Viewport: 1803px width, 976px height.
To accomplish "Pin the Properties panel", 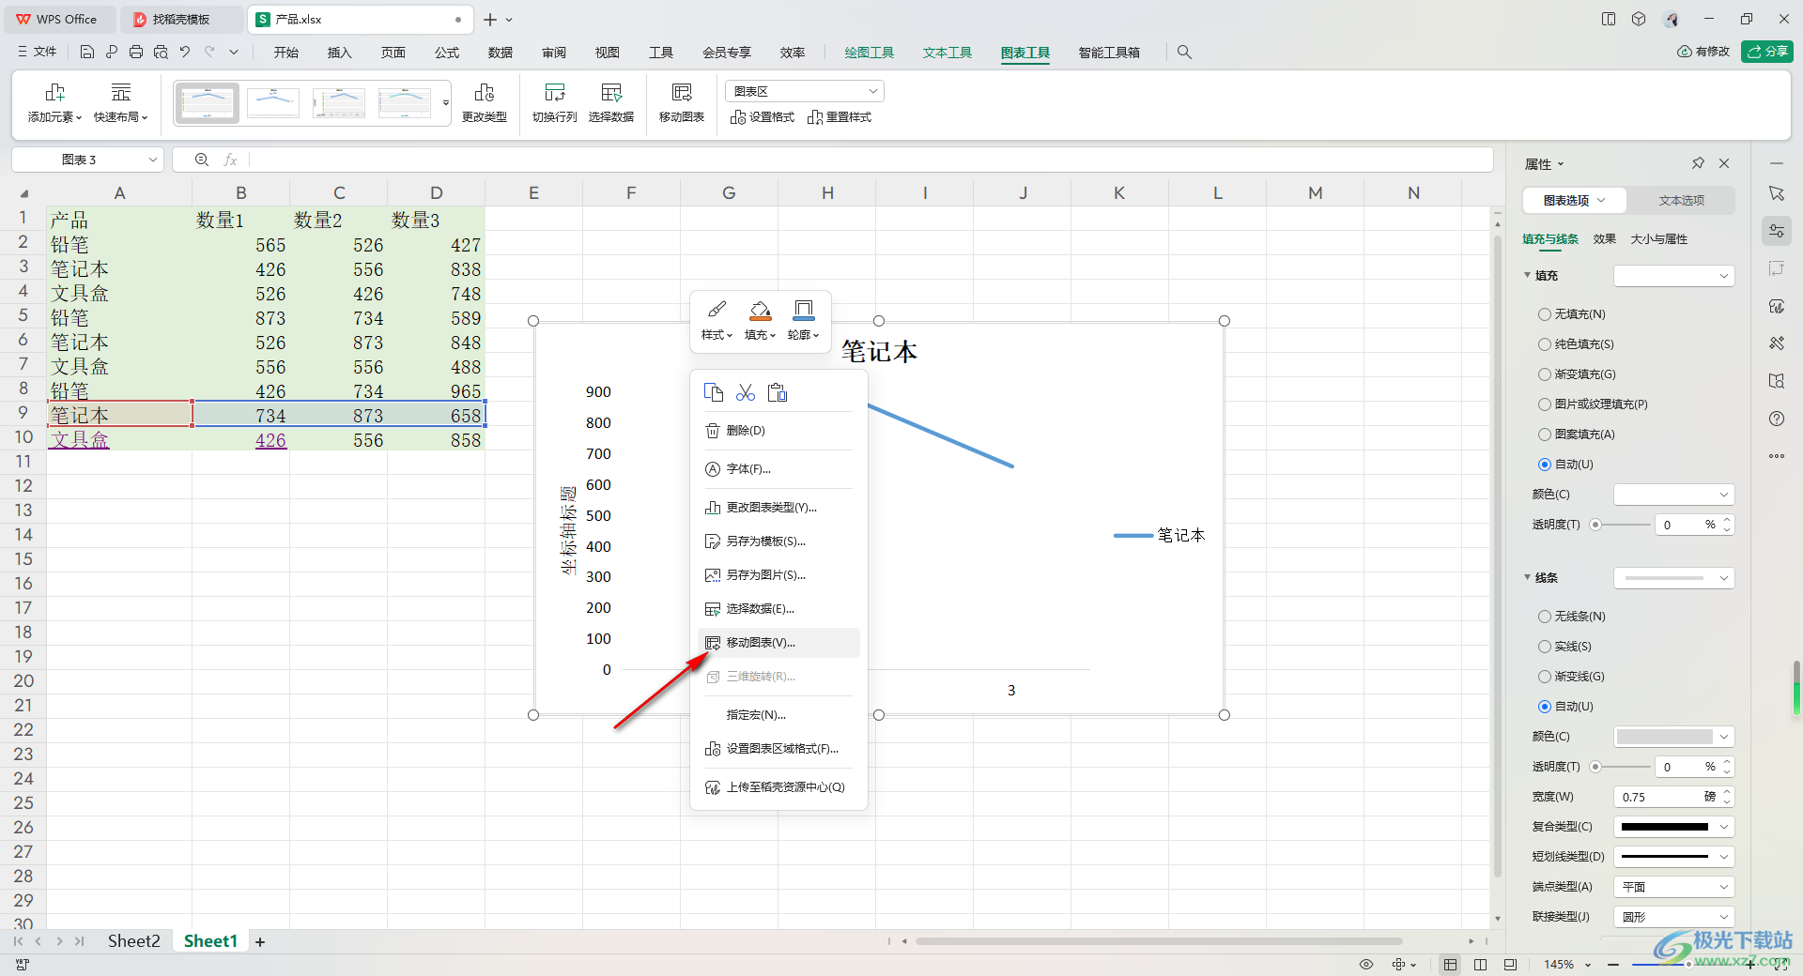I will [x=1698, y=163].
